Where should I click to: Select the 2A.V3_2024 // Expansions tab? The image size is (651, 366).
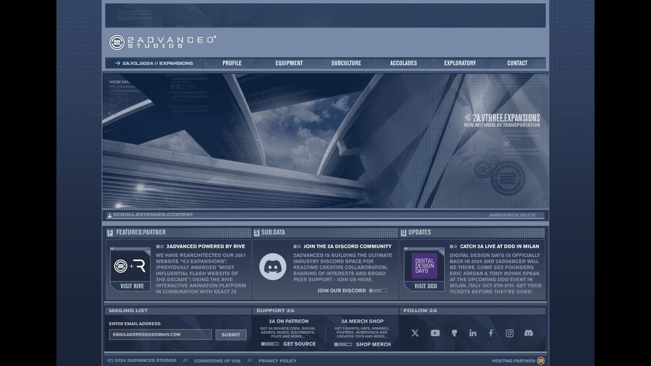coord(154,63)
